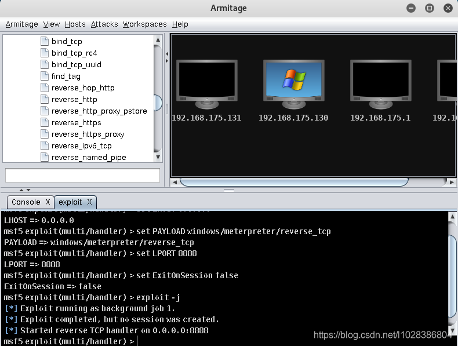458x346 pixels.
Task: Click the module tree vertical scrollbar thumb
Action: tap(158, 103)
